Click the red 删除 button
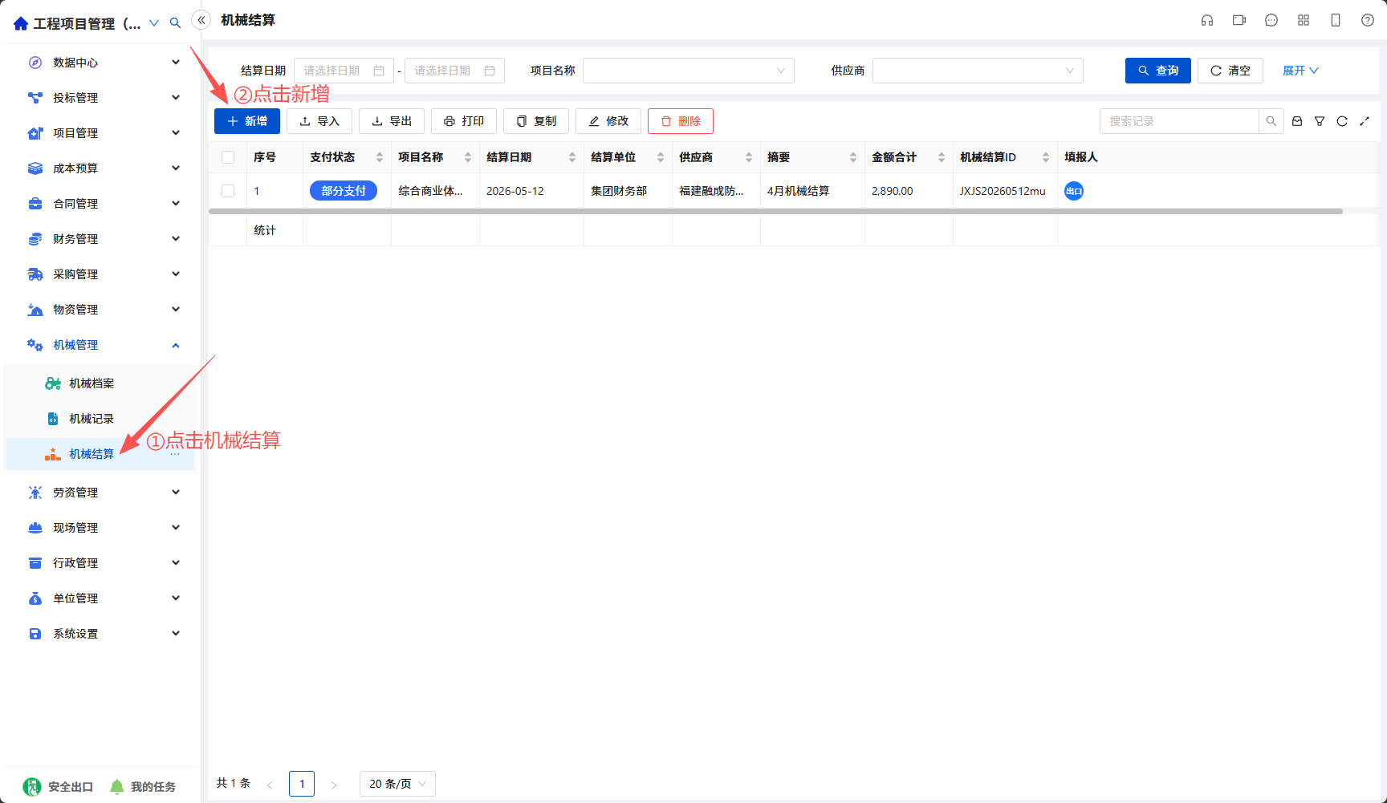Screen dimensions: 1387x803 coord(681,121)
